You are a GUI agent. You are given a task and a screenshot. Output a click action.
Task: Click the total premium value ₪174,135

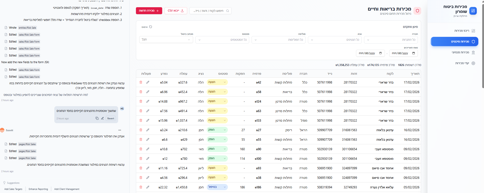pyautogui.click(x=373, y=65)
